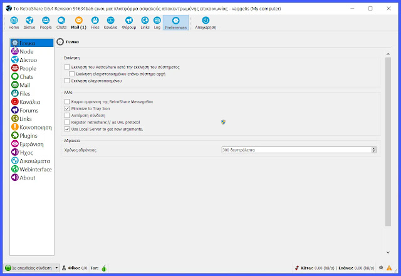Select Webinterface in the settings sidebar
Screen dimensions: 401x276
(32, 169)
